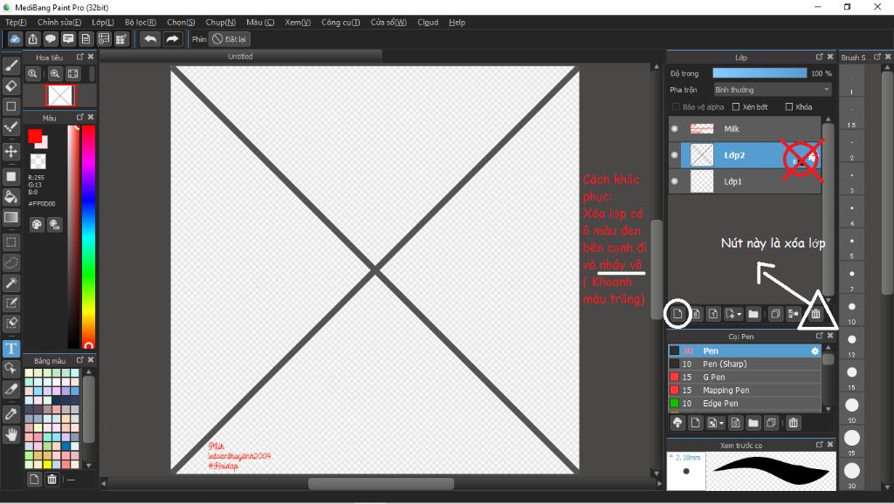Enable the Xén bớt checkbox
Image resolution: width=894 pixels, height=504 pixels.
(735, 107)
